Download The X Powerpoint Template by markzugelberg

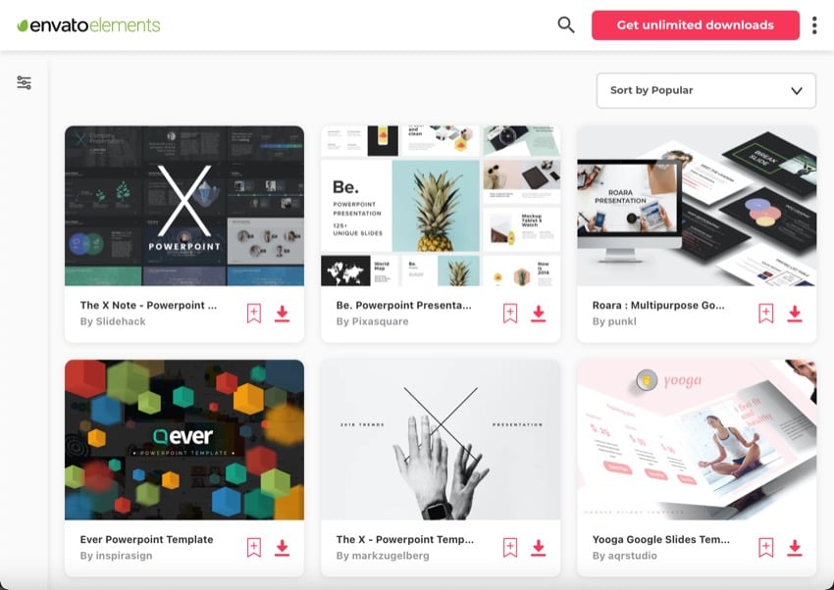539,548
